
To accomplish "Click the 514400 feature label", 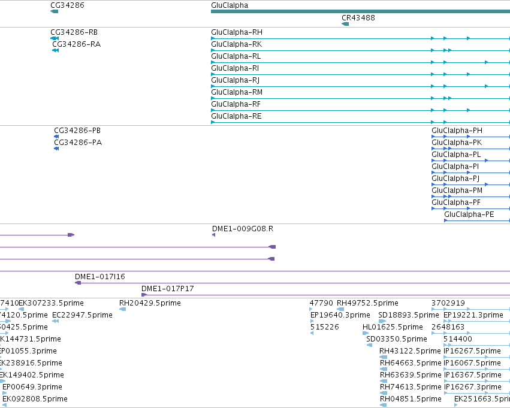I will click(458, 339).
